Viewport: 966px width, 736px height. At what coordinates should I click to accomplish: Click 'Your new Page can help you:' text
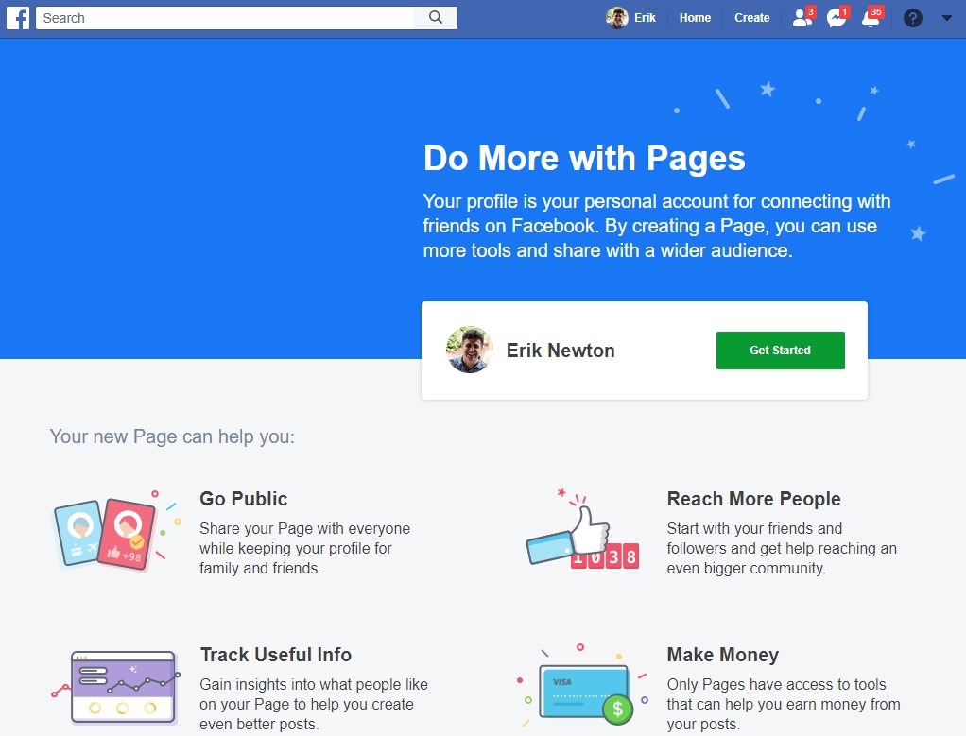[172, 436]
